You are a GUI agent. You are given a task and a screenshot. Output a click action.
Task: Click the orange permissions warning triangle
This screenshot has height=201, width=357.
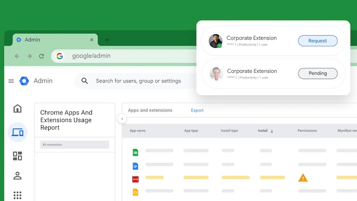[x=303, y=178]
